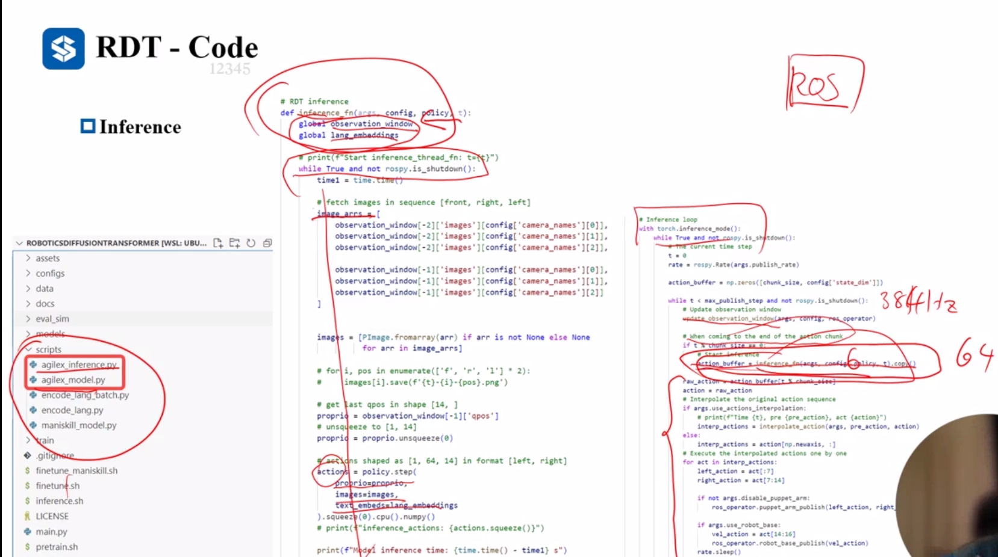Viewport: 998px width, 557px height.
Task: Select the .gitignore file
Action: (x=55, y=455)
